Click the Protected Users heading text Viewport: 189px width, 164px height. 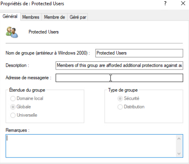coord(44,32)
